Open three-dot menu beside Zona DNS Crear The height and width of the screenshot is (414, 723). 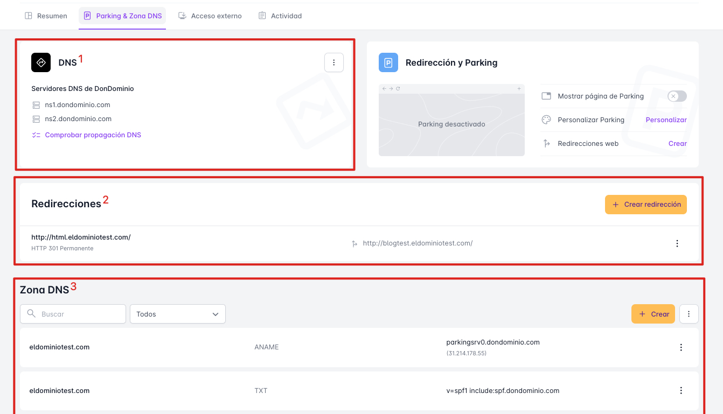(x=689, y=314)
